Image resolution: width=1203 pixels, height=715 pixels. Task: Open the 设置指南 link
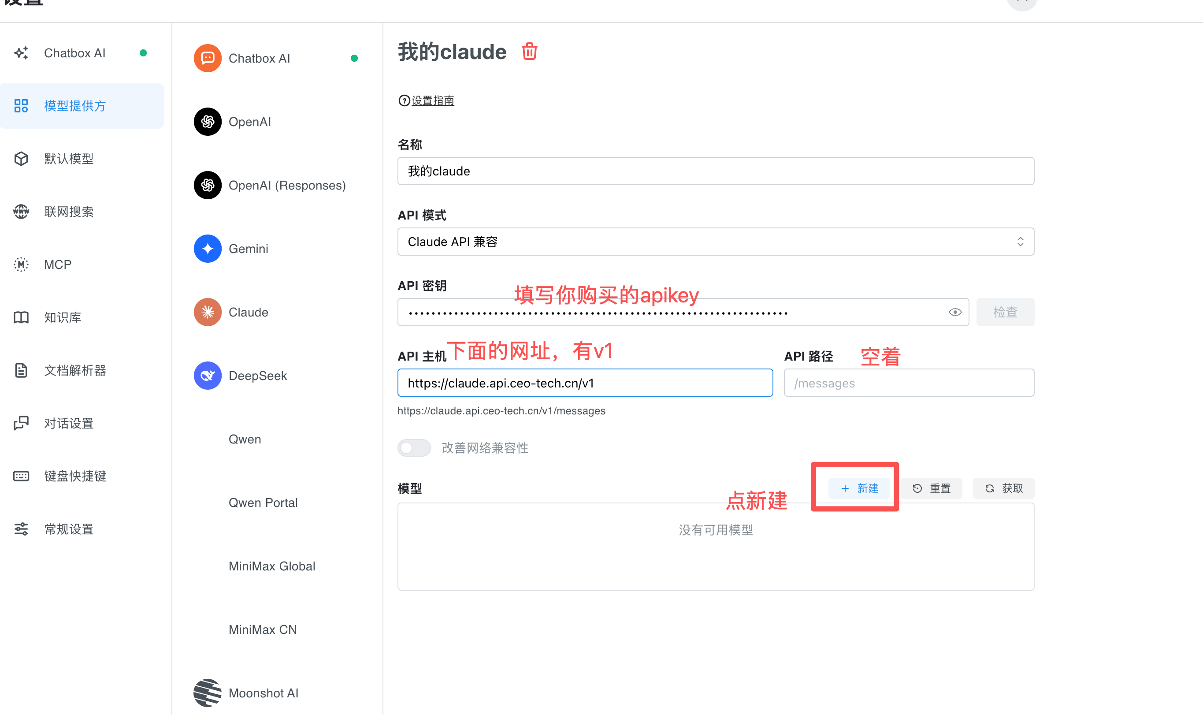pos(432,100)
